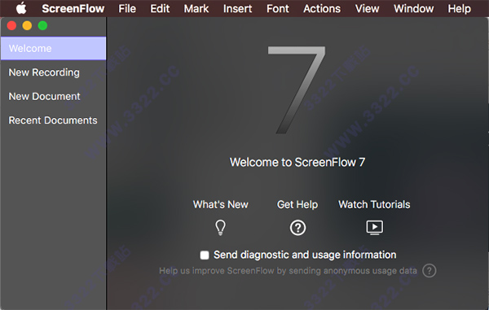Enable Send diagnostic and usage information checkbox
This screenshot has height=310, width=489.
coord(205,255)
